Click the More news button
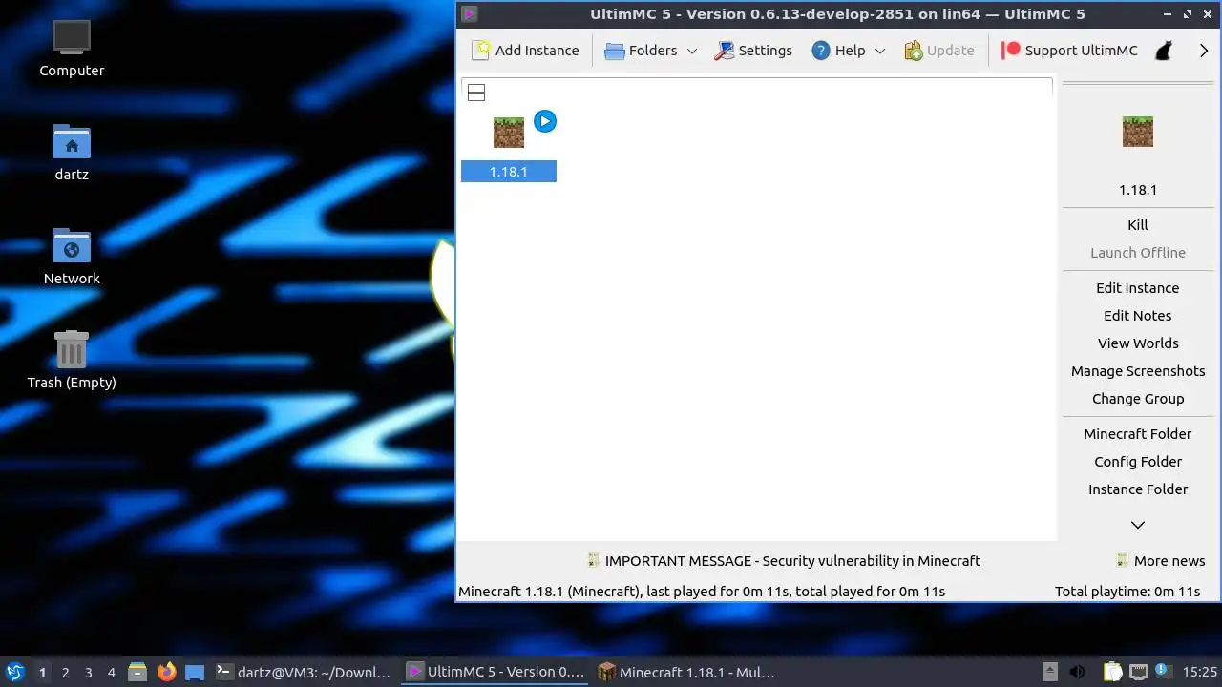This screenshot has height=687, width=1222. click(x=1160, y=561)
